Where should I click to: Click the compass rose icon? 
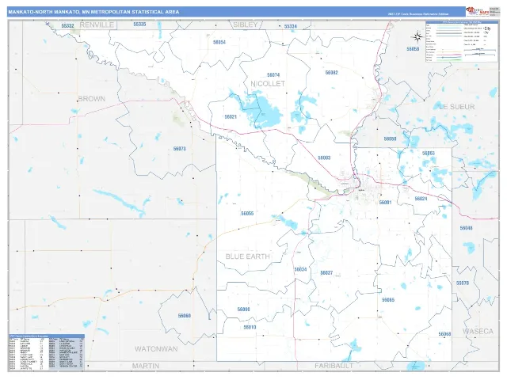click(x=417, y=37)
